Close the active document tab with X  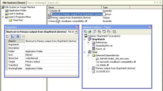coord(160,3)
